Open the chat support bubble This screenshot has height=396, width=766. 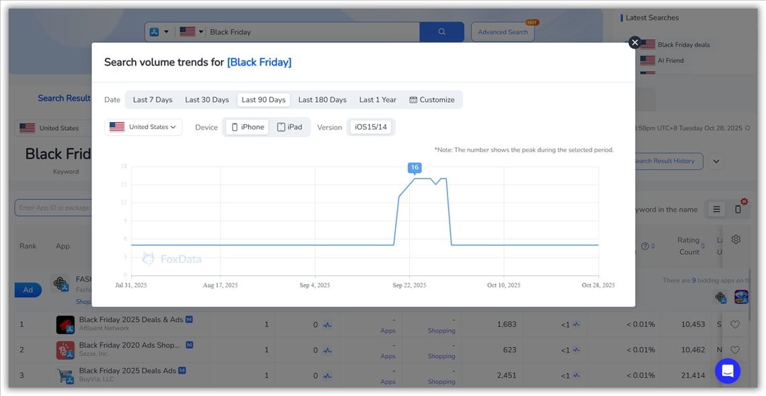click(727, 370)
